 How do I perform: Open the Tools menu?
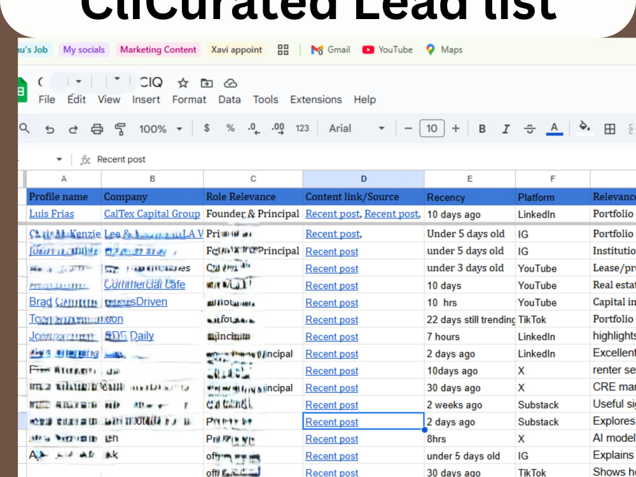tap(265, 100)
